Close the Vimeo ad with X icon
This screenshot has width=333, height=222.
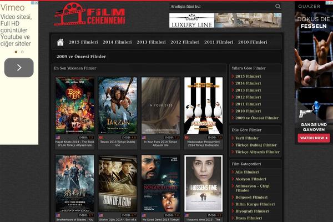(x=36, y=3)
